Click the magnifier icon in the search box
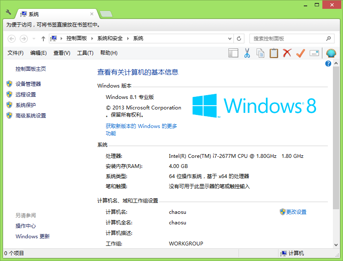This screenshot has height=261, width=343. click(x=328, y=38)
